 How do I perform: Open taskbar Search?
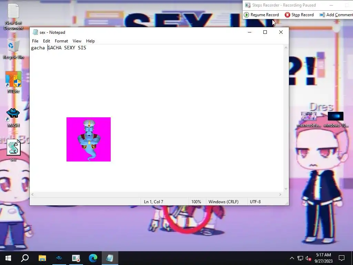point(25,258)
